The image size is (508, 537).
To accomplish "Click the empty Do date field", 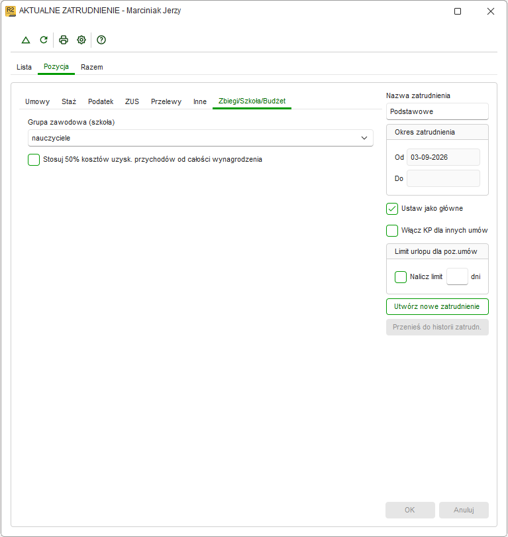I will point(443,178).
